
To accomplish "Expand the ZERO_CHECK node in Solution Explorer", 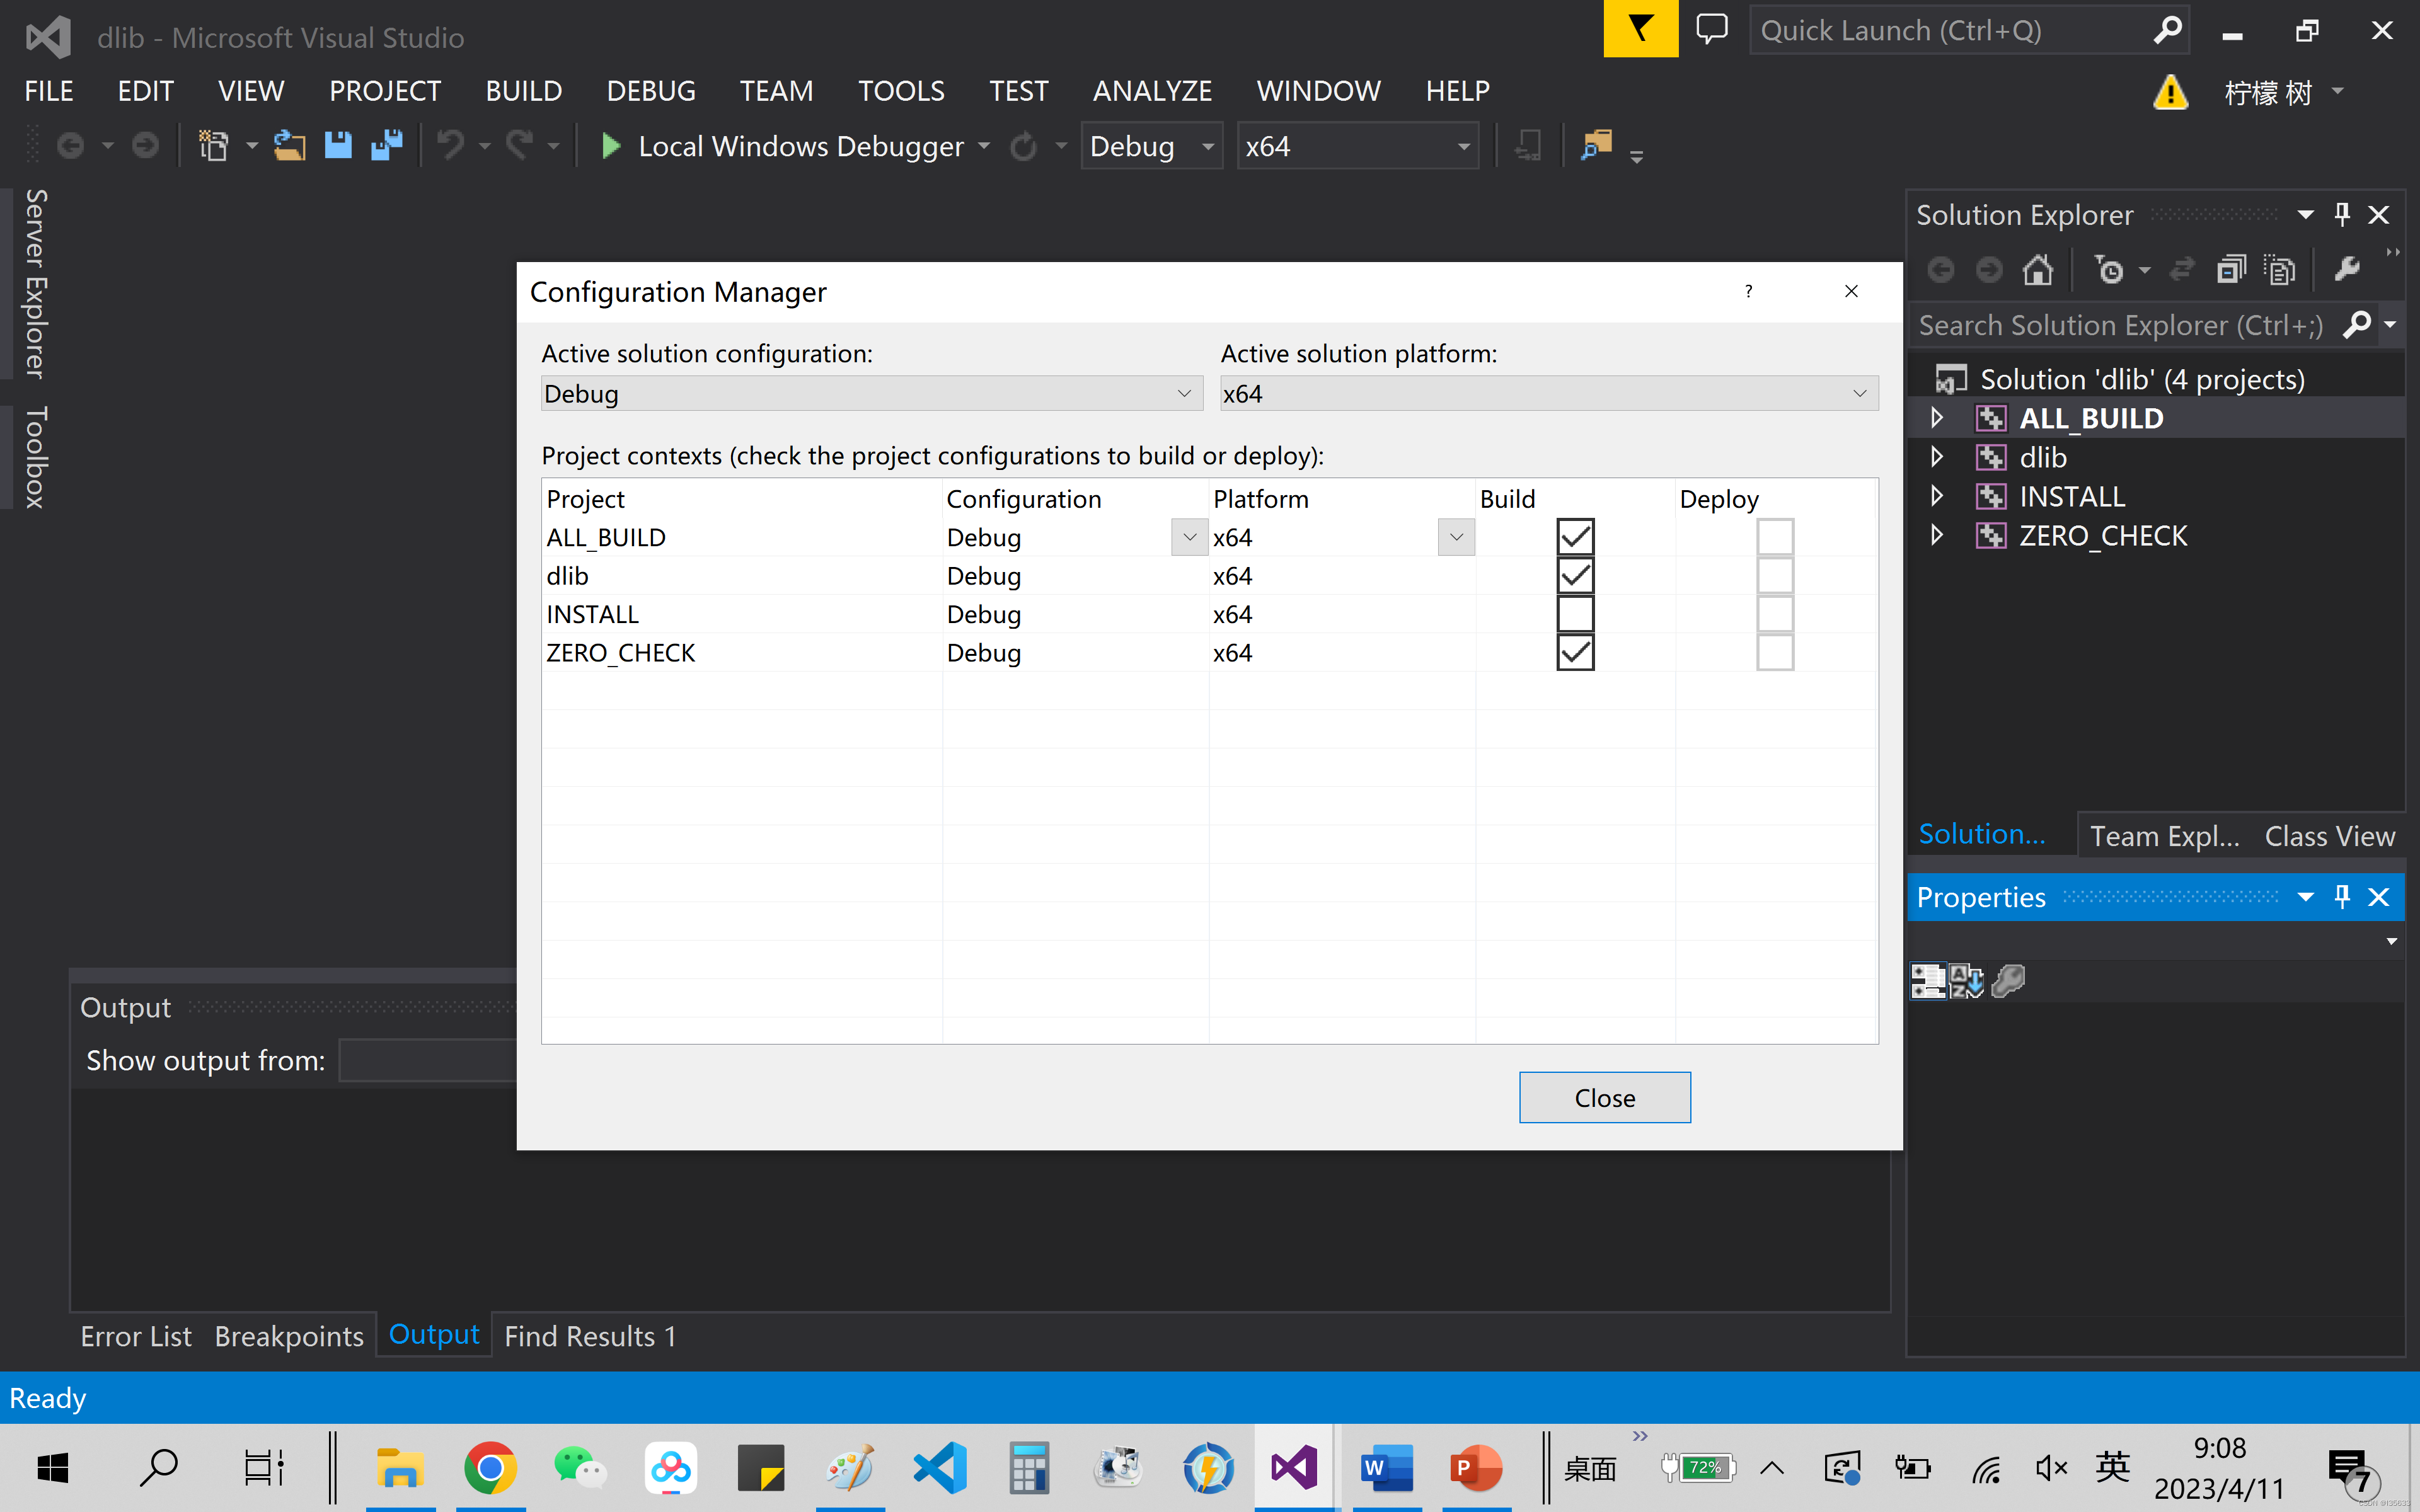I will point(1937,535).
